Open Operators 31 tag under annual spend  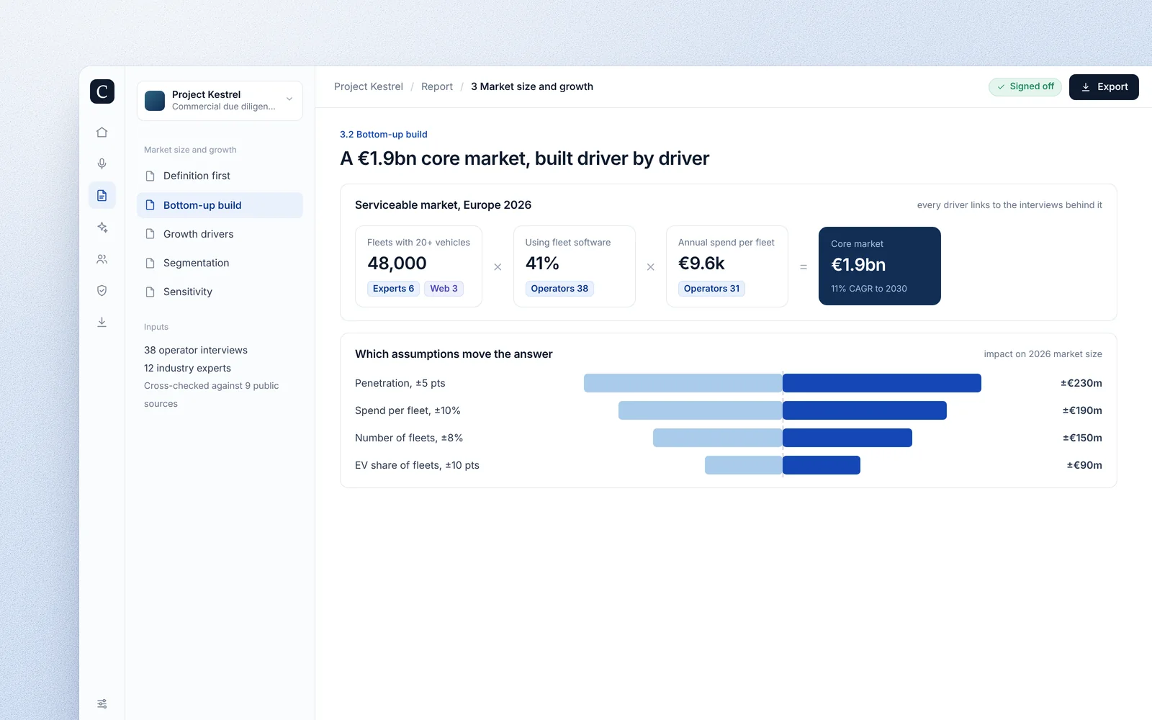(x=711, y=289)
